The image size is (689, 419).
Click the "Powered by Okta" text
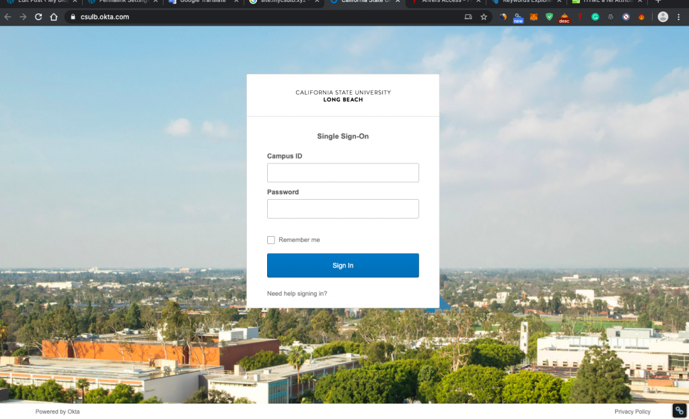58,412
